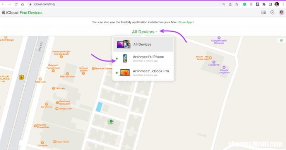The width and height of the screenshot is (286, 150).
Task: Click the Celesta Eulogia Inn marker
Action: coord(224,67)
